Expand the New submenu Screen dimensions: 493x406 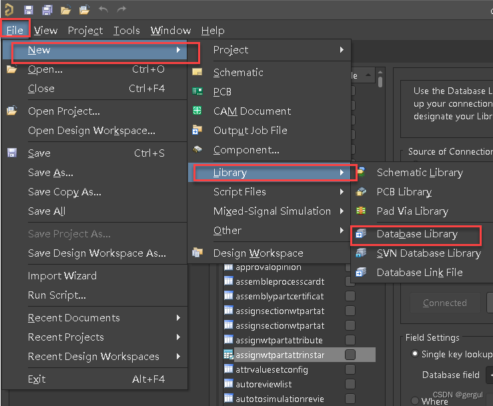[x=95, y=49]
